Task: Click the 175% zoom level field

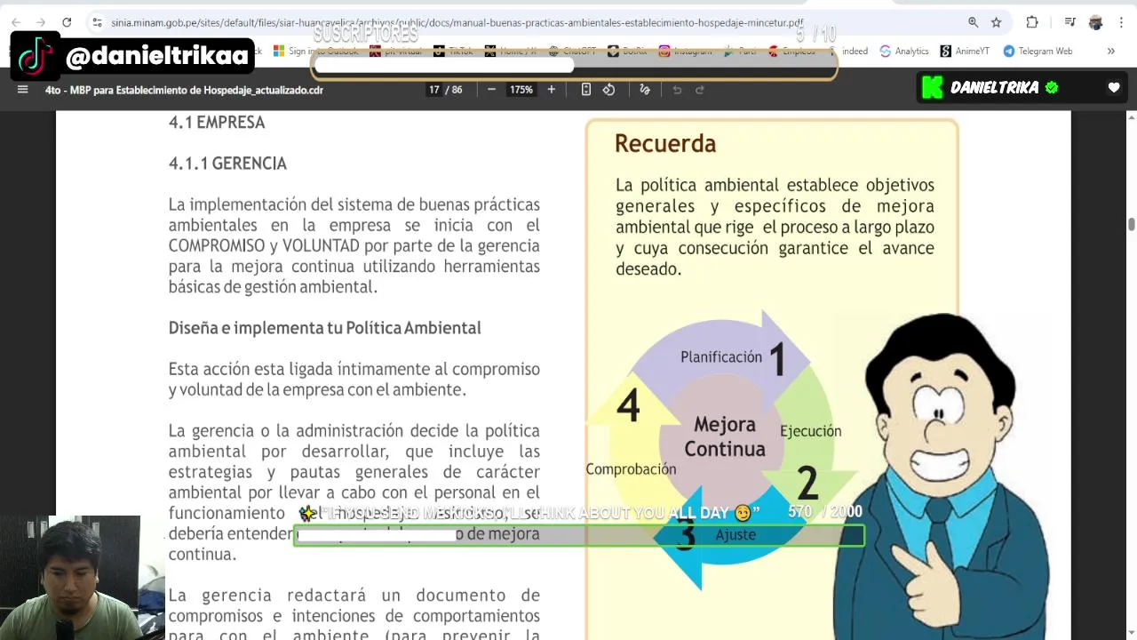Action: click(x=521, y=90)
